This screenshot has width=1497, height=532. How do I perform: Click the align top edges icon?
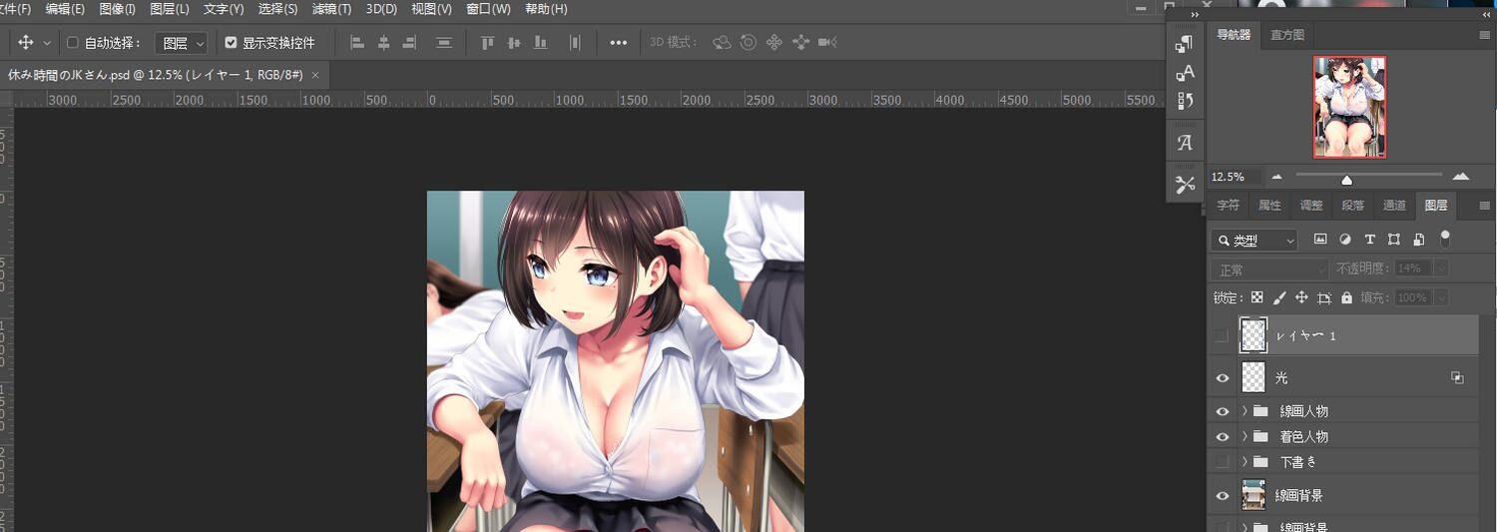click(x=488, y=43)
